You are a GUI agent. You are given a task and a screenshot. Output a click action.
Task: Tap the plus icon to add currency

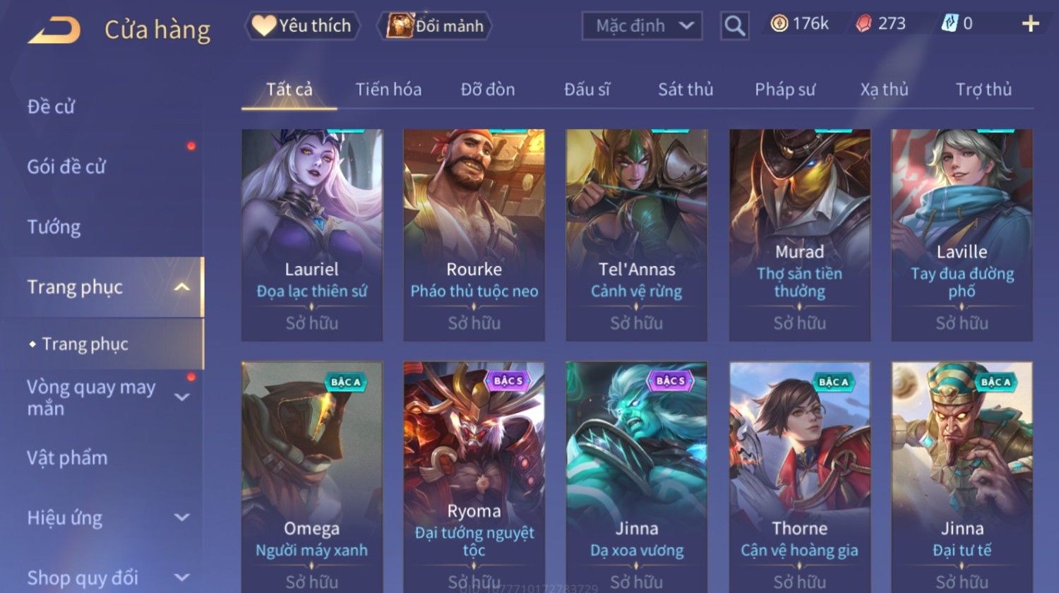pyautogui.click(x=1030, y=24)
